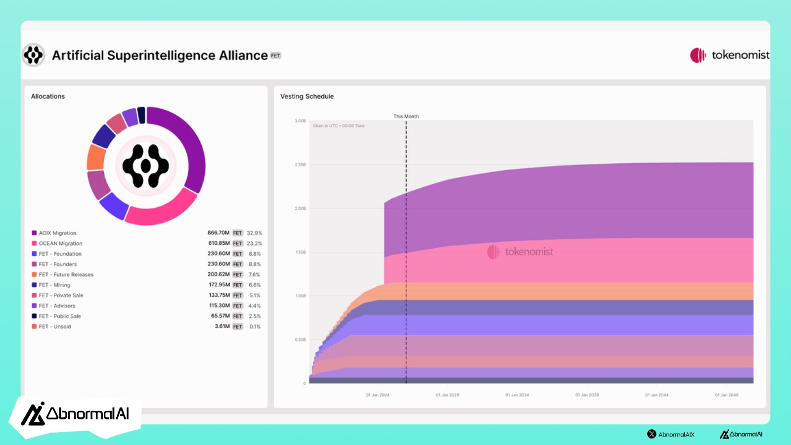791x445 pixels.
Task: Click the FET badge in FET - Unsold row
Action: tap(238, 326)
